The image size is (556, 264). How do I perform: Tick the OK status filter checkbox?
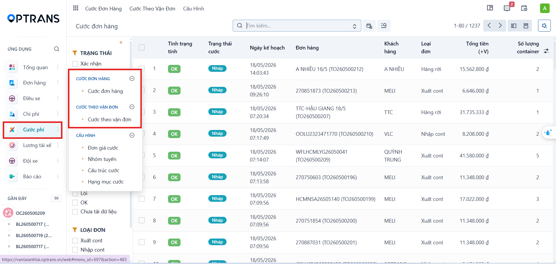click(x=75, y=203)
